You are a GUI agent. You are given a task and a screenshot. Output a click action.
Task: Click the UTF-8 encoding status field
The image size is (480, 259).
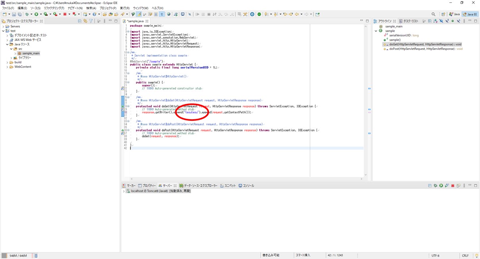436,256
